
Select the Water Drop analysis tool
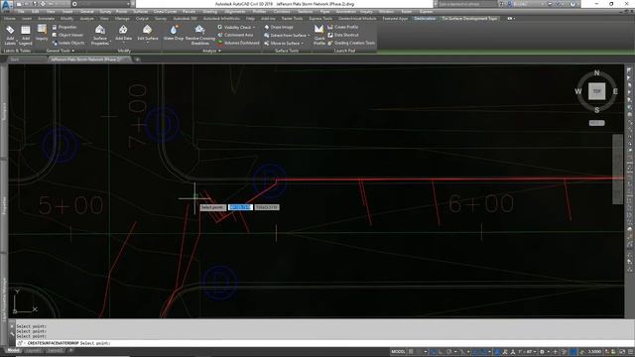coord(174,33)
